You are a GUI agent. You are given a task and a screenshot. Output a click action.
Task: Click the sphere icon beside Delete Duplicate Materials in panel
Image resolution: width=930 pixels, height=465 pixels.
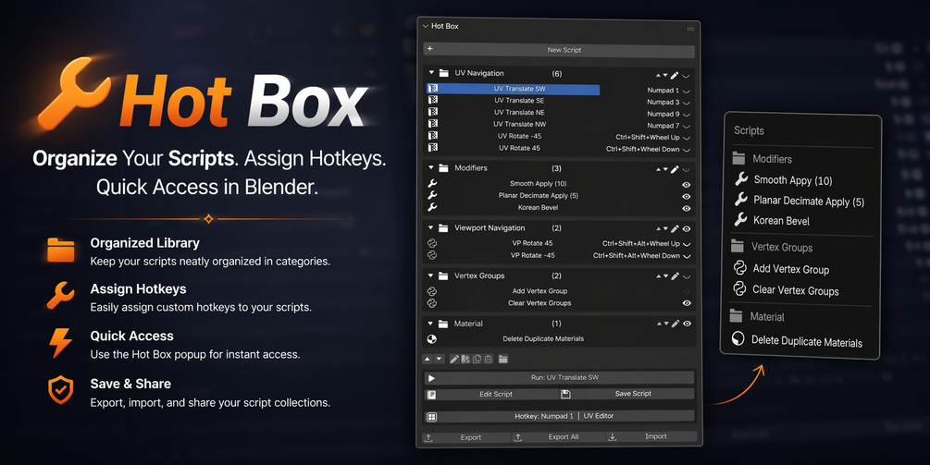pyautogui.click(x=432, y=339)
